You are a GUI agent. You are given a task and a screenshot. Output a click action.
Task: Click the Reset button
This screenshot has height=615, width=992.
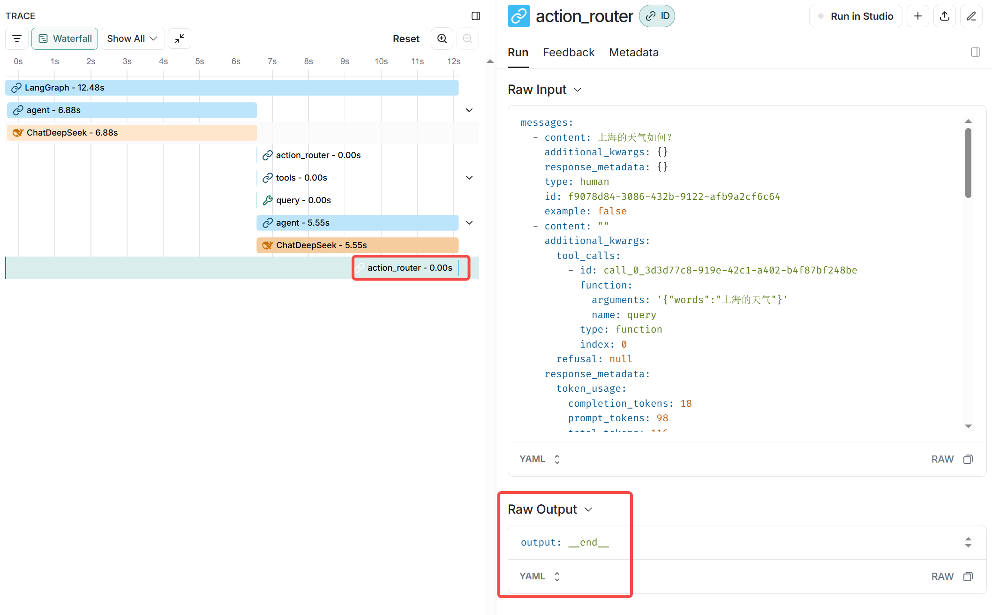(x=406, y=38)
